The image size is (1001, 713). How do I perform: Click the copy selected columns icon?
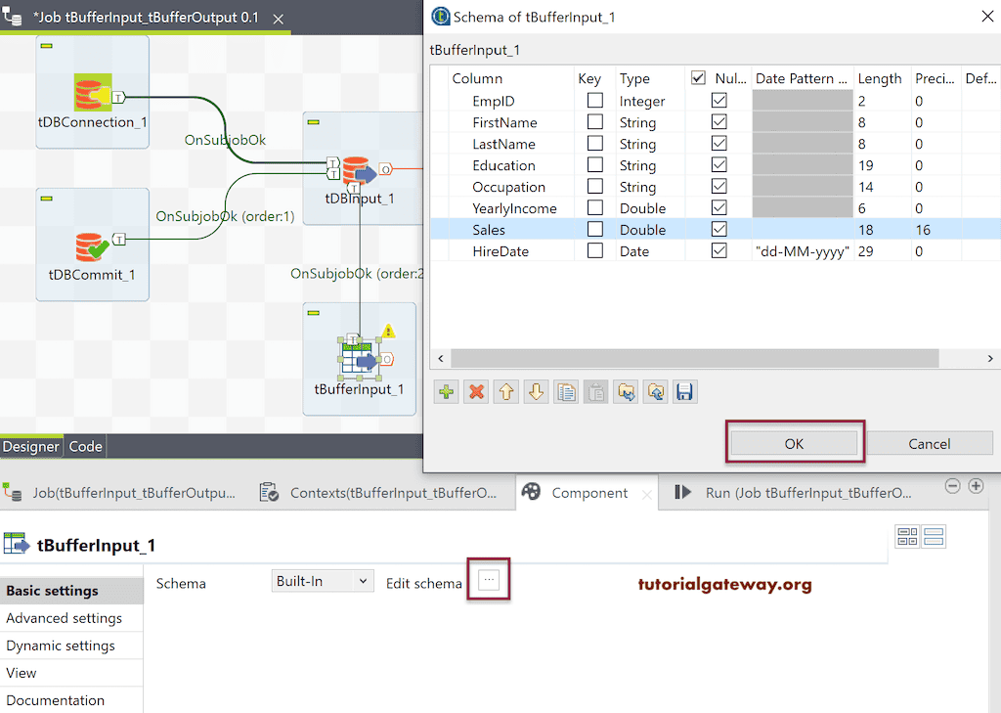tap(566, 391)
